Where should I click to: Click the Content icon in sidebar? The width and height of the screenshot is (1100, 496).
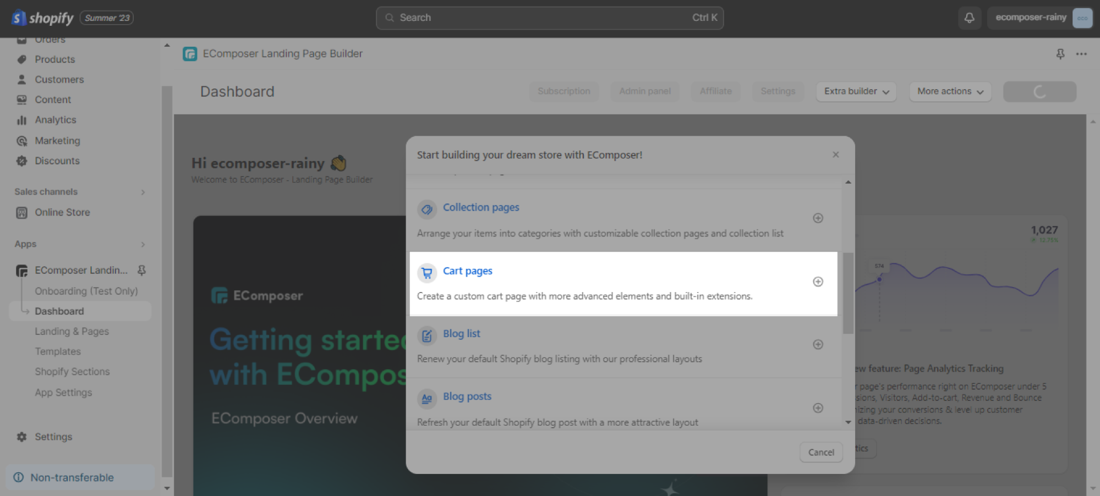click(x=21, y=100)
